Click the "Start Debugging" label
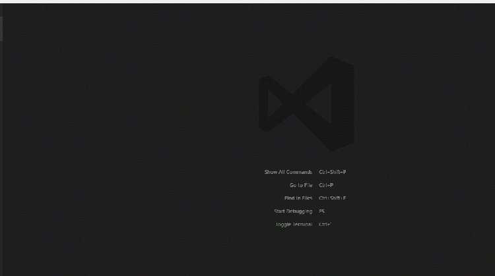The image size is (495, 276). [293, 211]
